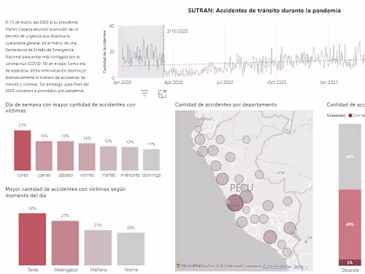365x274 pixels.
Task: Click the Microsoft logo on map
Action: [179, 265]
